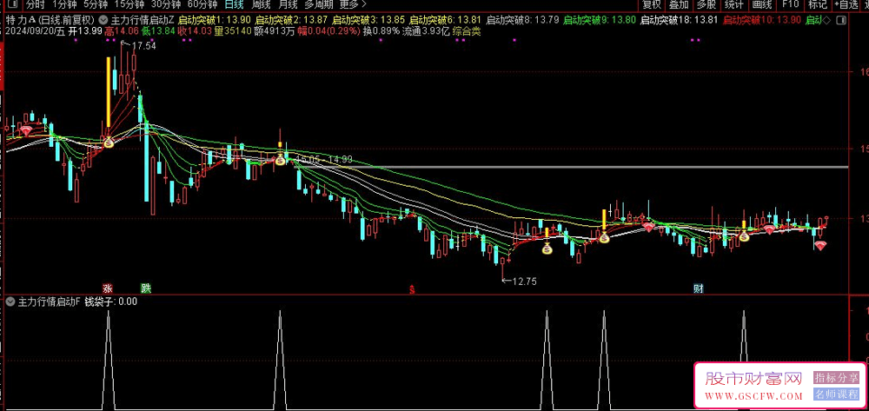Image resolution: width=869 pixels, height=411 pixels.
Task: Select the 30分钟 period
Action: pos(166,4)
